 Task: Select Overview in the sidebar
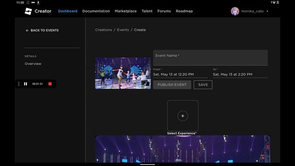click(x=33, y=64)
